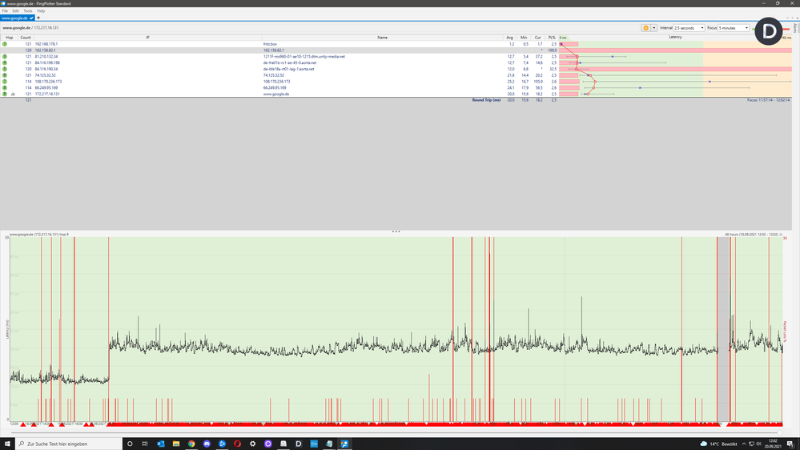Click the www.google.de hop 9 timeline title
Viewport: 800px width, 450px height.
(x=38, y=234)
